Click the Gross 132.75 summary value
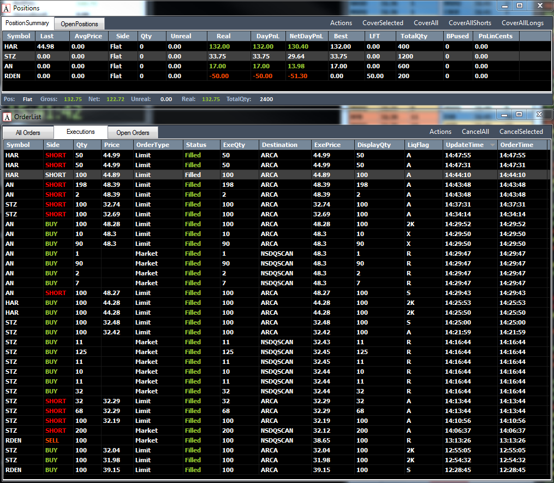 pyautogui.click(x=73, y=99)
